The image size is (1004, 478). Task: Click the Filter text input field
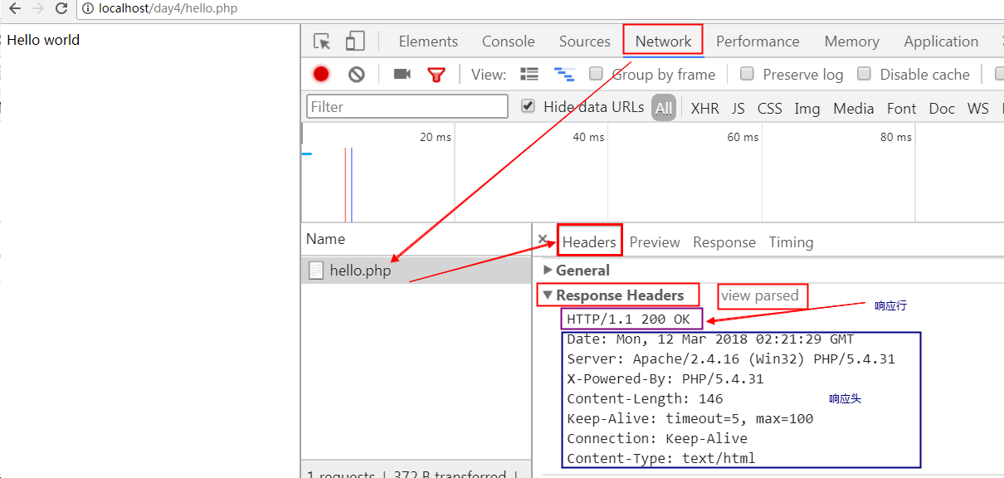click(407, 107)
